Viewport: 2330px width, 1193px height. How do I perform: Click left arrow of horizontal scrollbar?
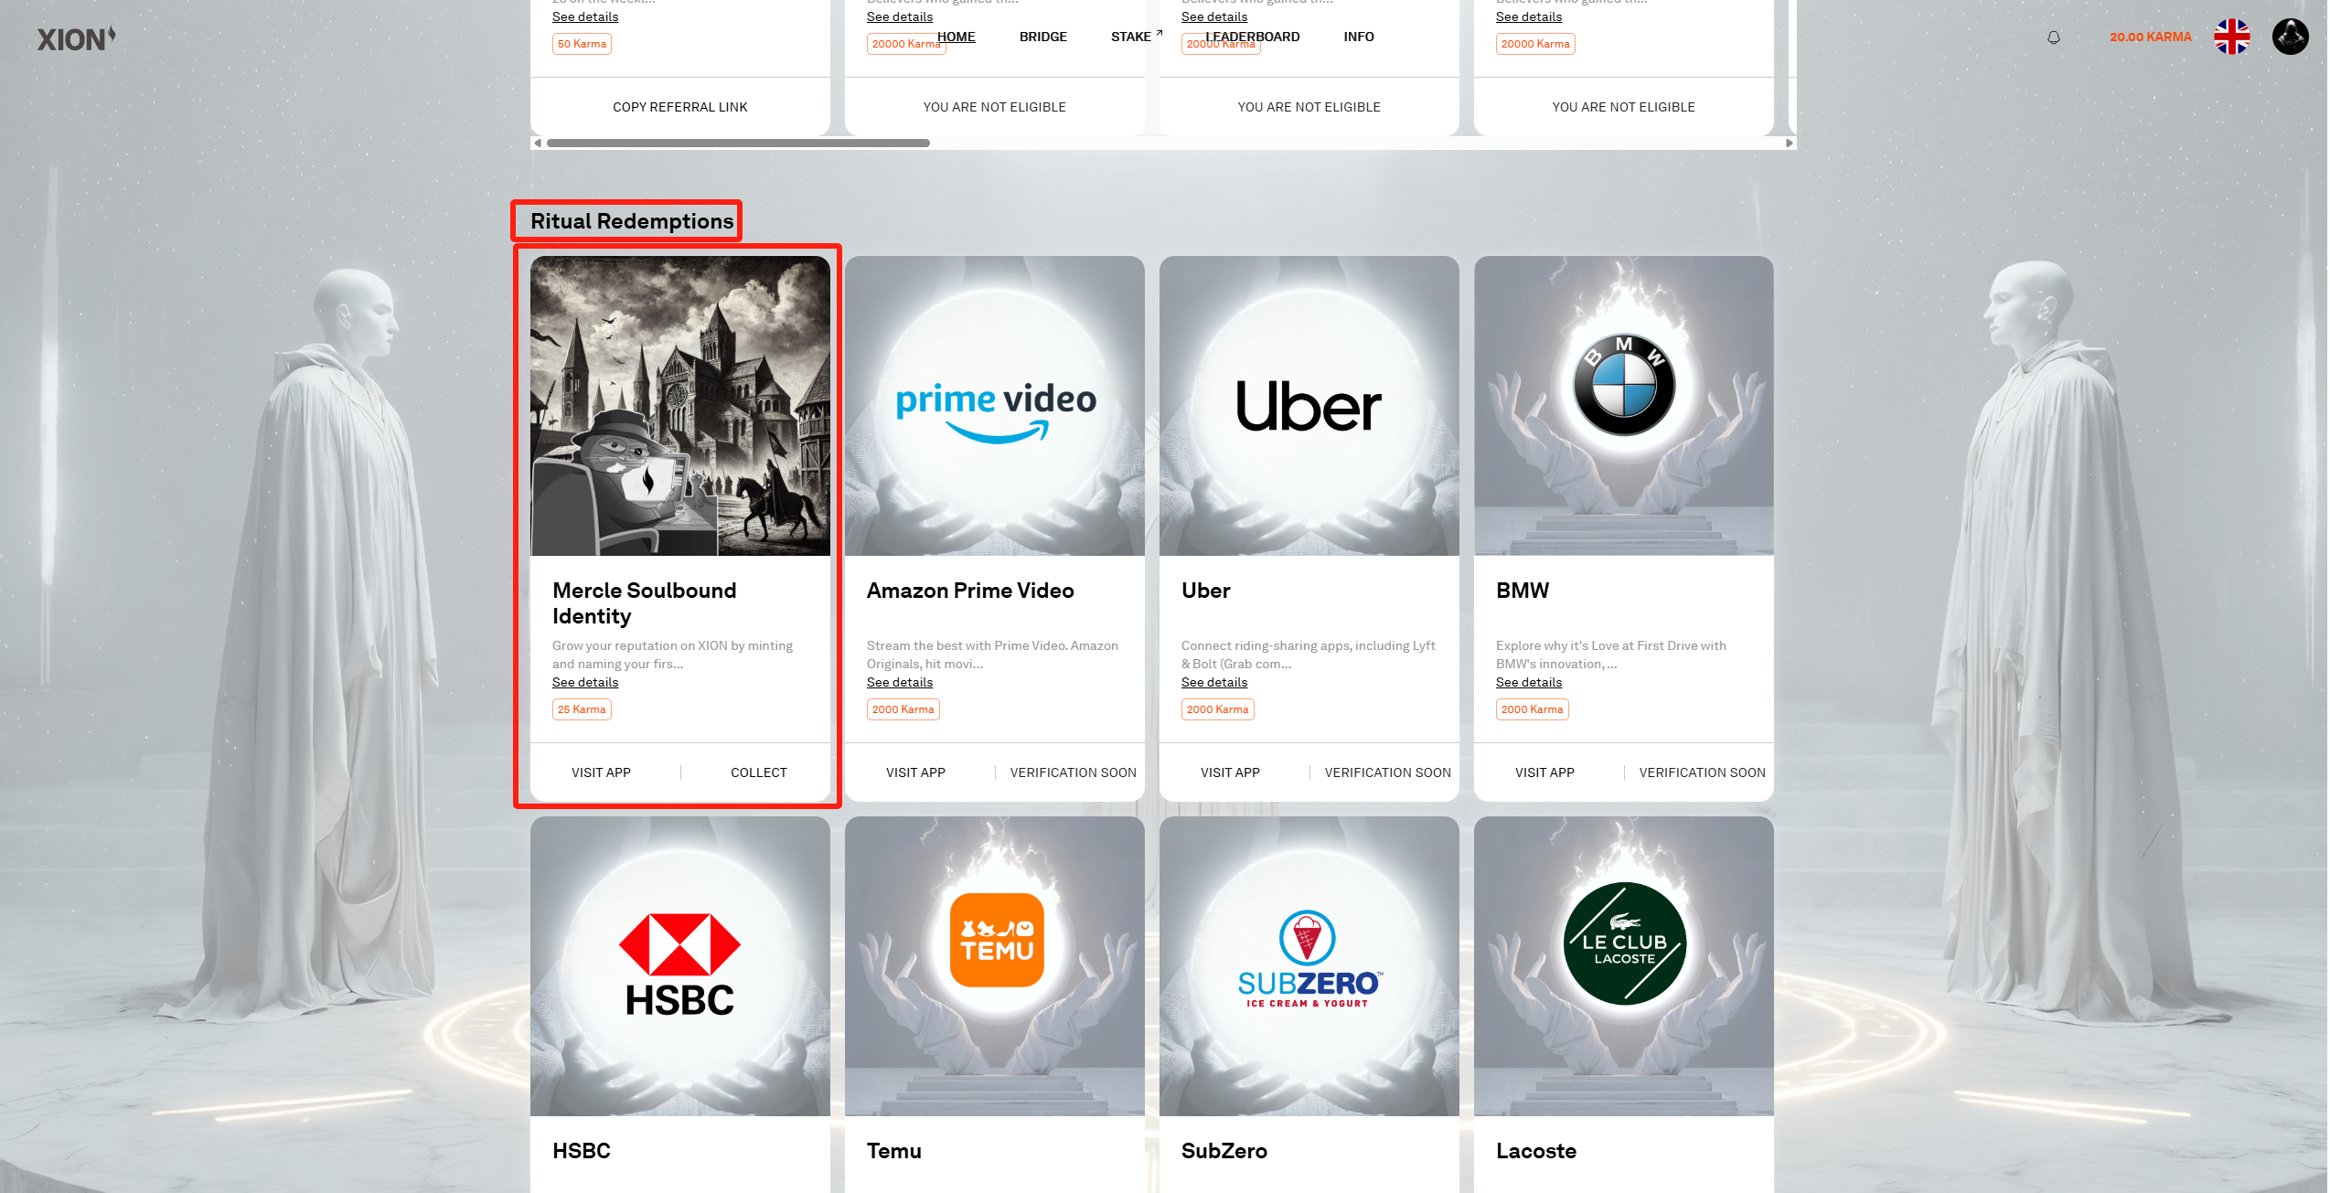(538, 143)
